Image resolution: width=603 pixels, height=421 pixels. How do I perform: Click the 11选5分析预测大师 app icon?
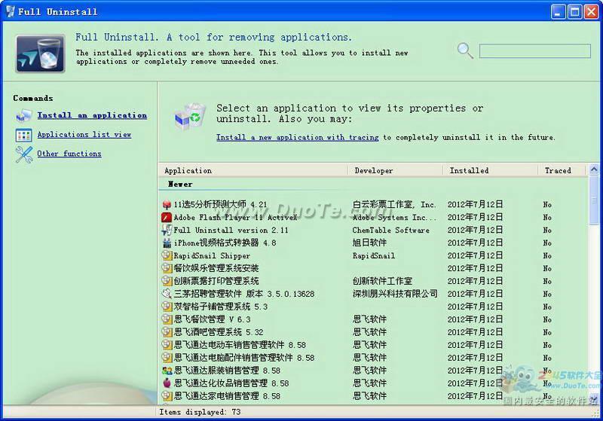167,205
